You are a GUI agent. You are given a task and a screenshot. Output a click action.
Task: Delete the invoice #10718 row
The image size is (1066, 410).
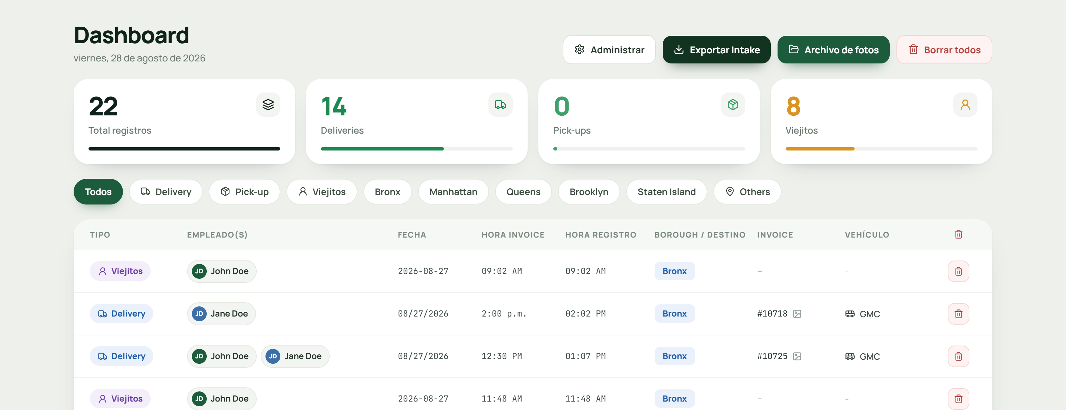point(958,314)
